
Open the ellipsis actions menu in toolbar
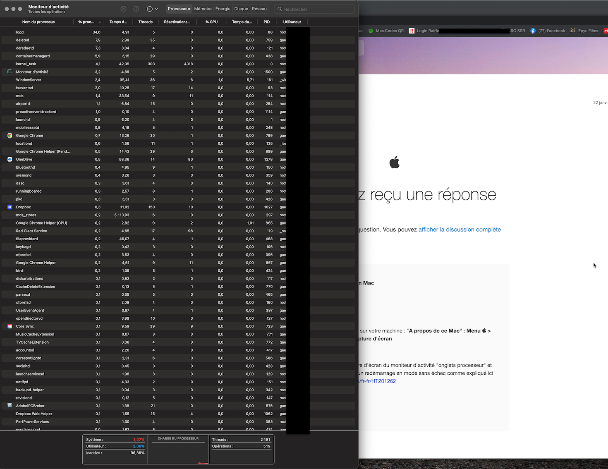pos(152,9)
